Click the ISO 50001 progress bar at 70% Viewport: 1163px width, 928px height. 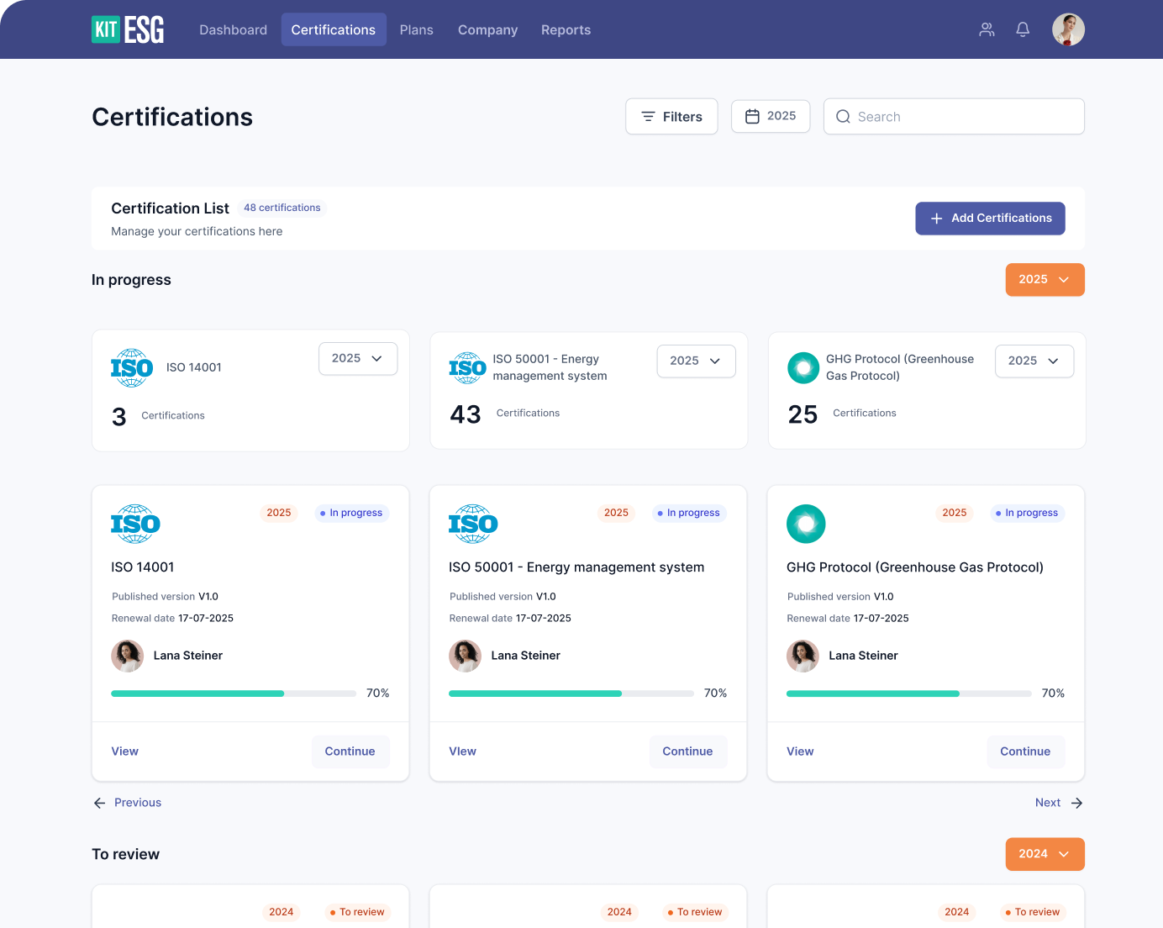tap(571, 693)
